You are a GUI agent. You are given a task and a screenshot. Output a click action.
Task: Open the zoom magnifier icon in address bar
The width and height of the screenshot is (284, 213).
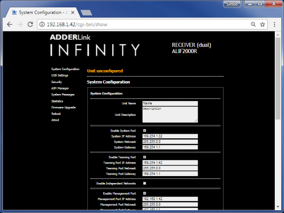coord(253,24)
